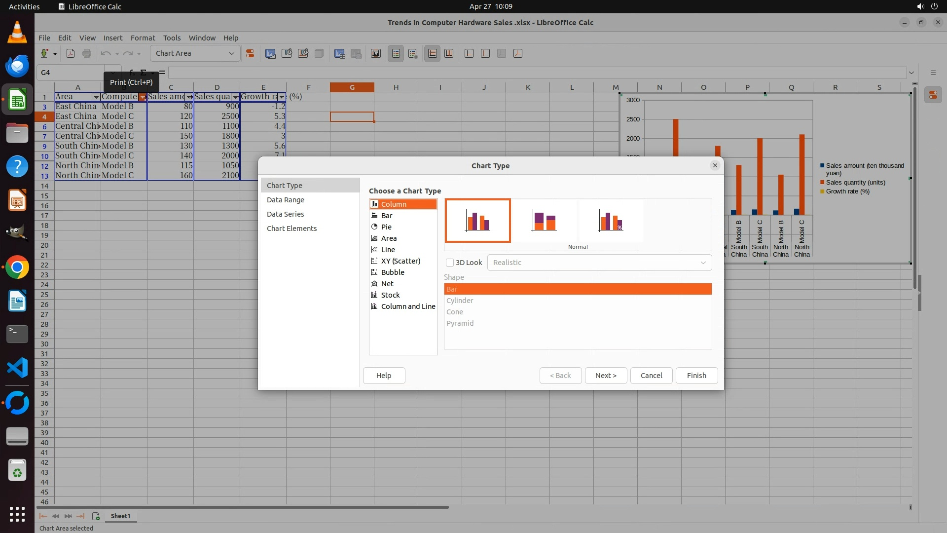Screen dimensions: 947x533
Task: Select the Pie chart type
Action: point(386,227)
